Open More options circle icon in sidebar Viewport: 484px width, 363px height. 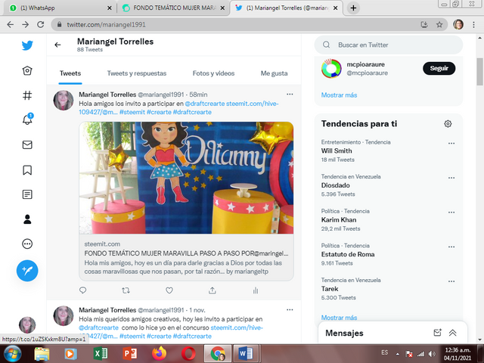[x=27, y=244]
